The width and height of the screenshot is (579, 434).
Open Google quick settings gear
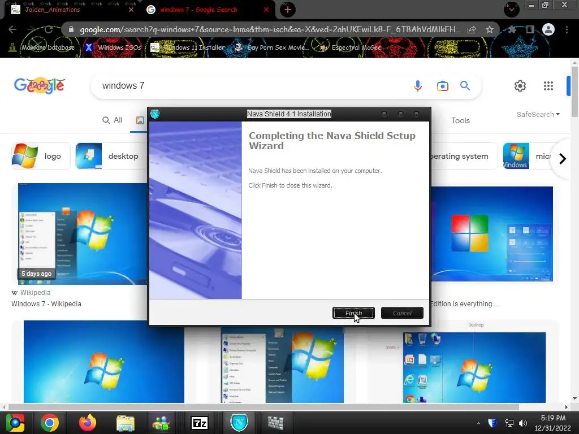tap(520, 86)
